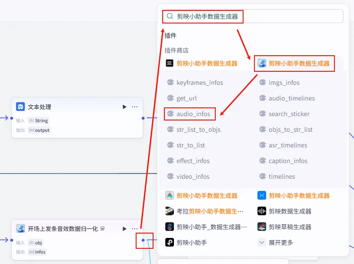Image resolution: width=354 pixels, height=264 pixels.
Task: Select the search_sticker tool
Action: [284, 114]
